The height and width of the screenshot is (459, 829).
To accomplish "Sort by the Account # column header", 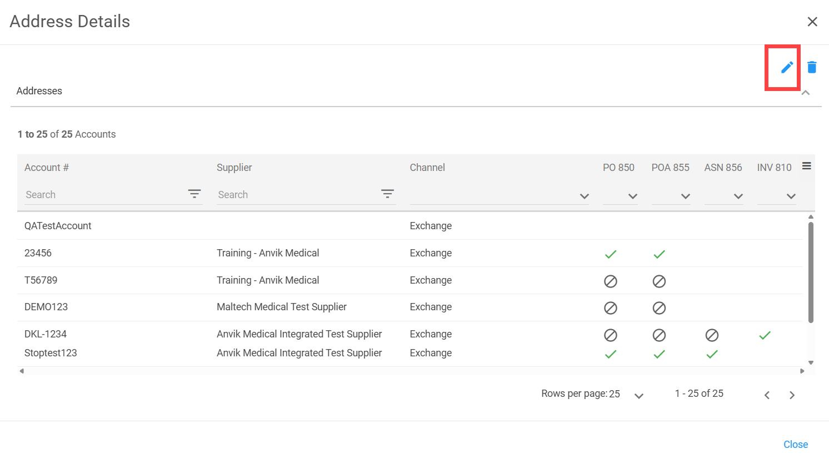I will coord(47,168).
